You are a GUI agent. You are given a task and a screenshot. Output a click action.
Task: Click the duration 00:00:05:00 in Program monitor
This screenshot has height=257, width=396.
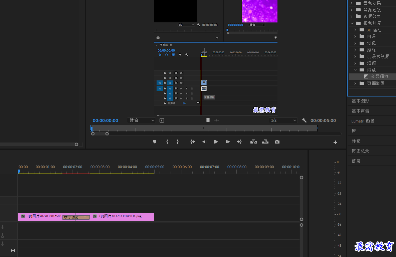323,120
